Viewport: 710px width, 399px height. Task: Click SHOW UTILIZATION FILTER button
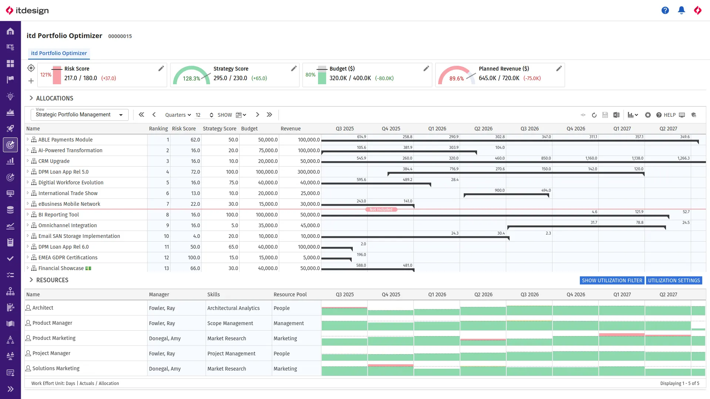(612, 280)
